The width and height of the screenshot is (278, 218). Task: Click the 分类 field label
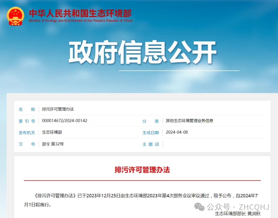pos(151,121)
